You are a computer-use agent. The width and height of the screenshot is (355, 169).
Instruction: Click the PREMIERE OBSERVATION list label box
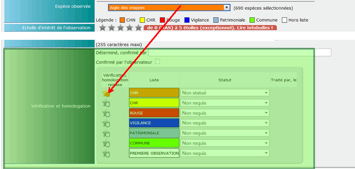[x=154, y=153]
